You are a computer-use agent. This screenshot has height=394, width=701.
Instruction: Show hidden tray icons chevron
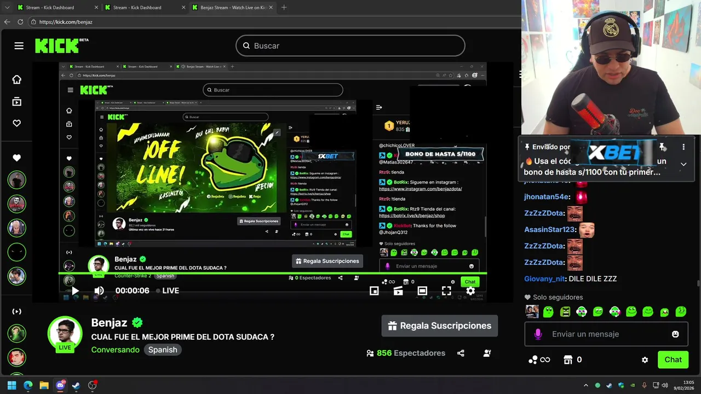(x=586, y=385)
